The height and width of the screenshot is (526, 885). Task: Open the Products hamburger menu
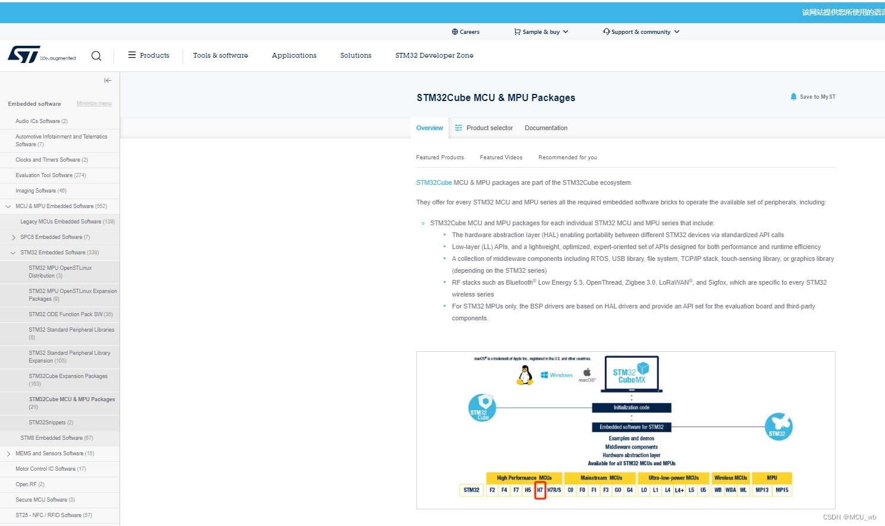coord(149,55)
